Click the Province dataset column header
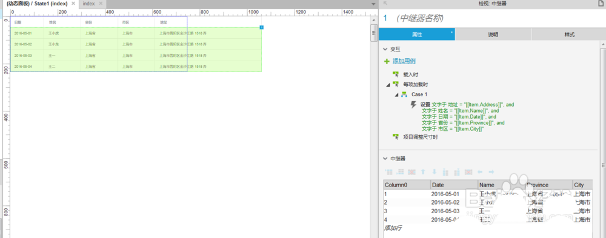This screenshot has width=606, height=238. coord(549,185)
